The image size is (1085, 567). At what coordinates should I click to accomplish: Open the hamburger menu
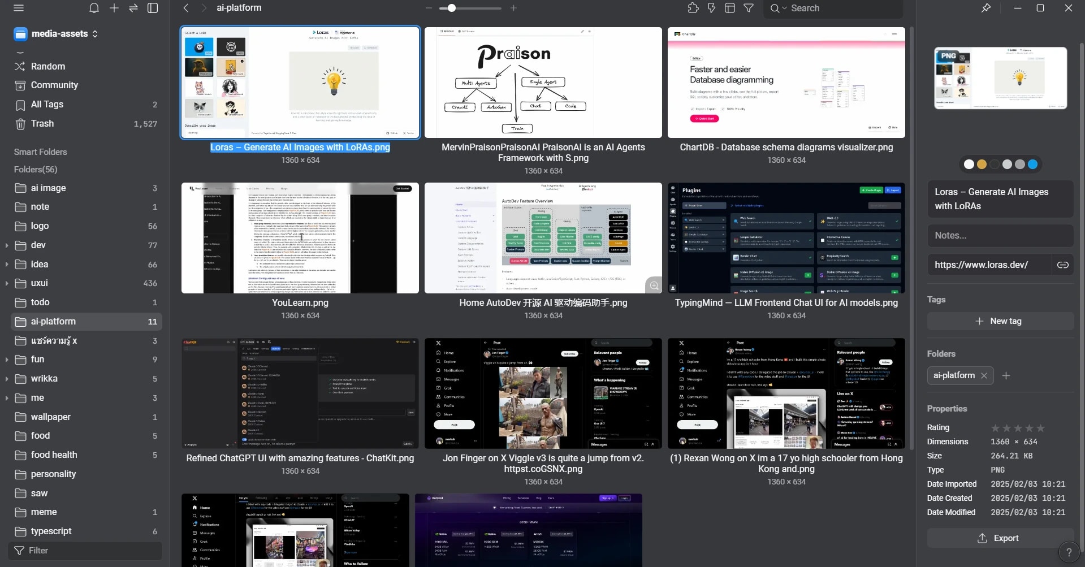tap(19, 8)
